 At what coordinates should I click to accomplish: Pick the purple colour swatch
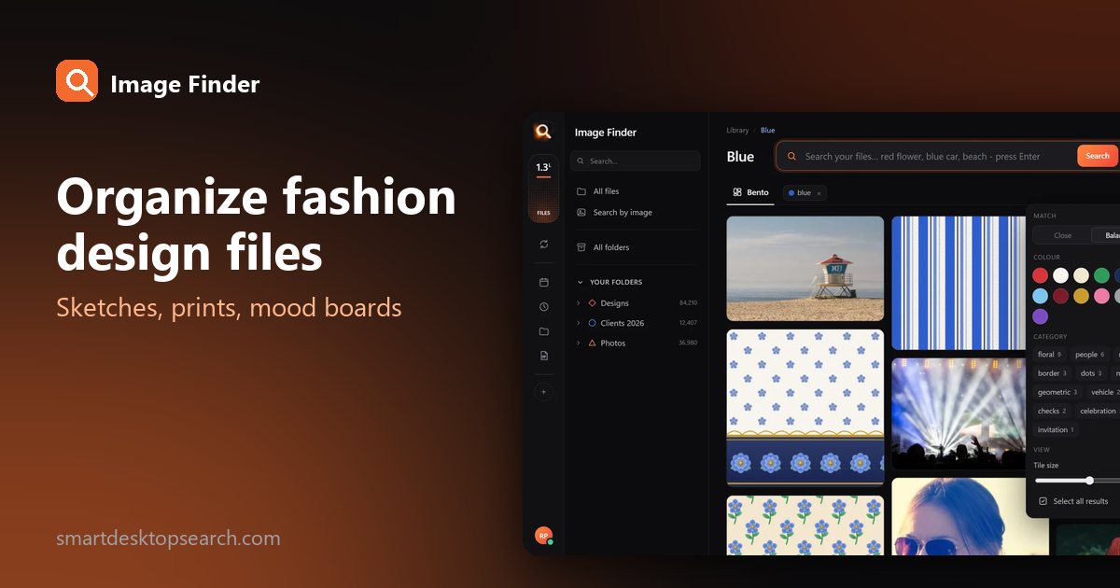(x=1041, y=316)
